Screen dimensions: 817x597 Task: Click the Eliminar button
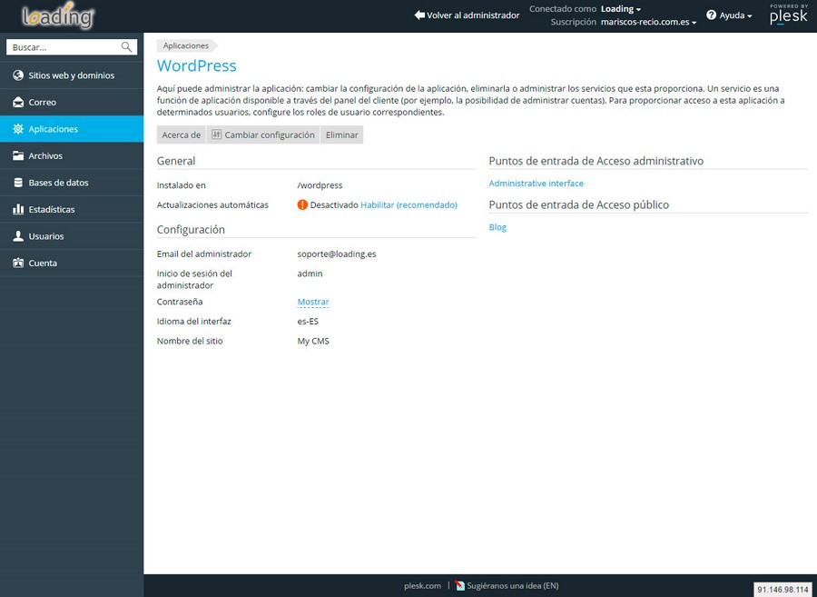pos(342,134)
